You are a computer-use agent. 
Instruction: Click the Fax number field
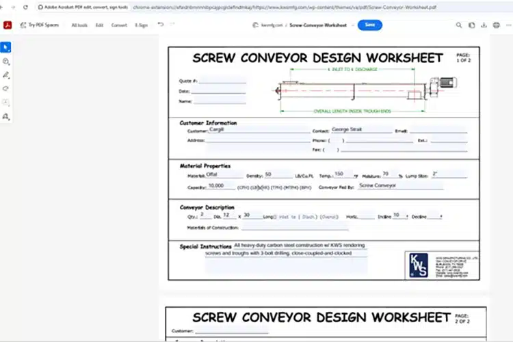tap(404, 149)
